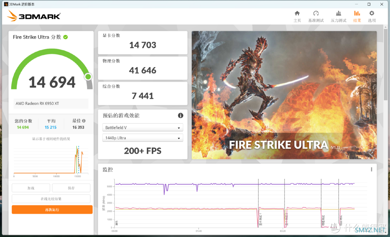The width and height of the screenshot is (390, 237).
Task: Click the physics score 41 646
Action: (x=143, y=71)
